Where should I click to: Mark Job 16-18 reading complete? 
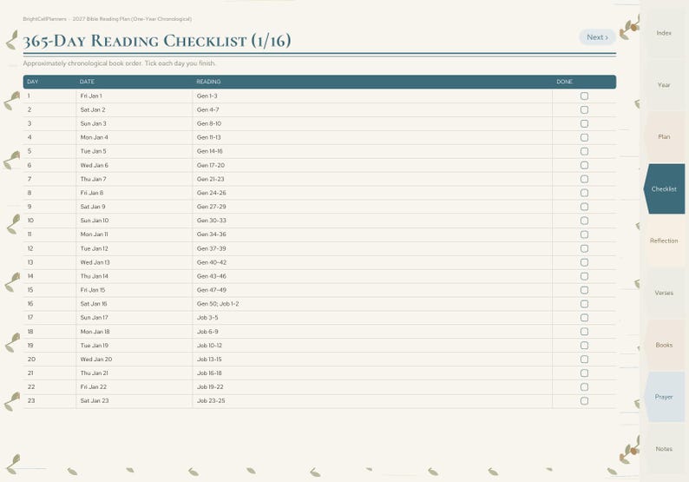[584, 373]
